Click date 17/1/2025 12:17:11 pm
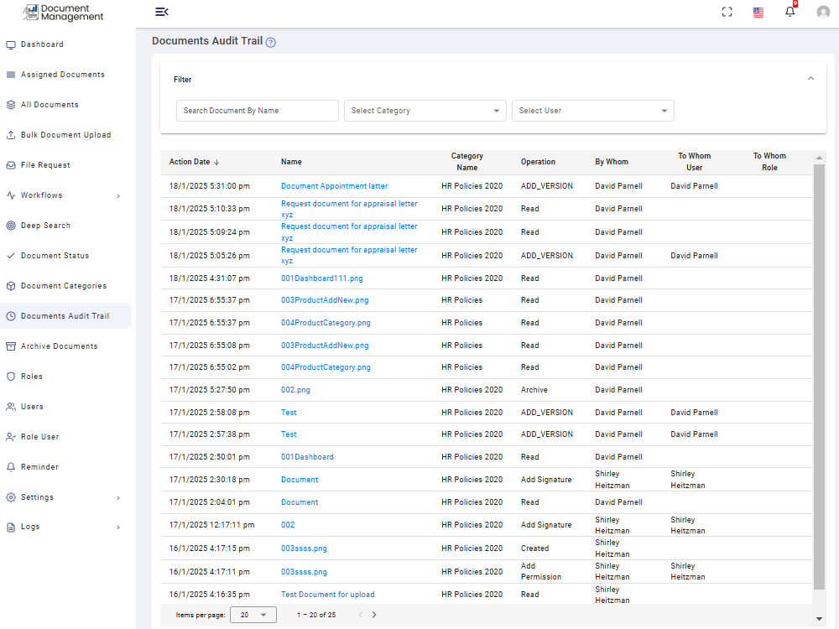The image size is (839, 629). [x=211, y=525]
